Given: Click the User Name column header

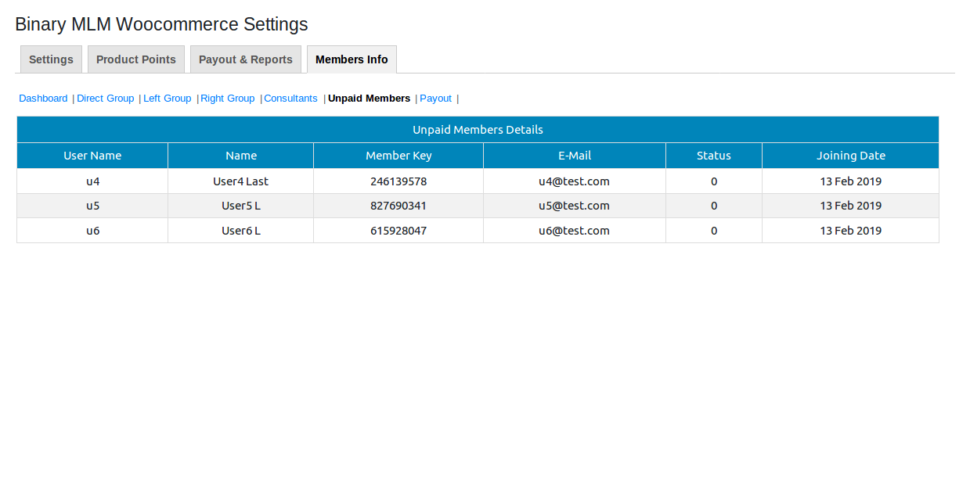Looking at the screenshot, I should click(x=92, y=156).
